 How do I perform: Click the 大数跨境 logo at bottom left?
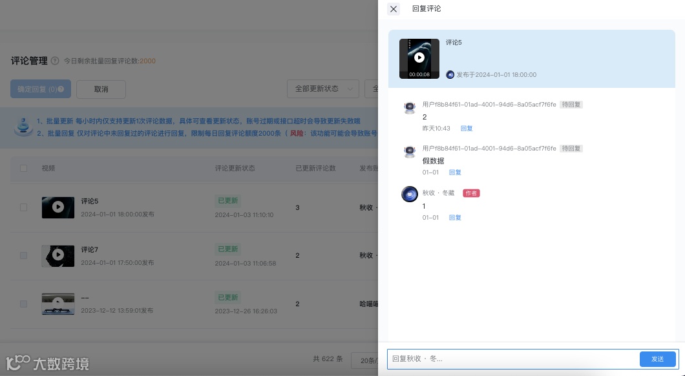[47, 364]
